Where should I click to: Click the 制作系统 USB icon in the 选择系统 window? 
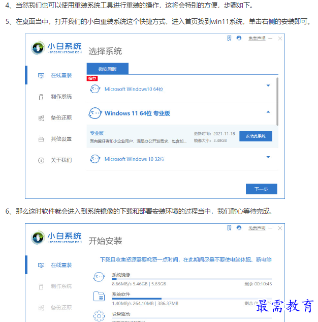(41, 97)
